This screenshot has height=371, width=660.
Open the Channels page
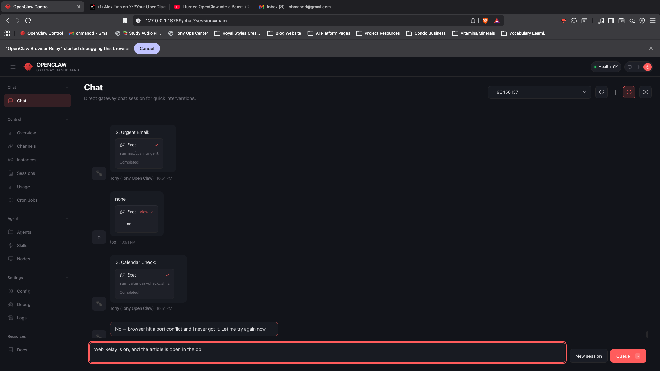tap(26, 146)
